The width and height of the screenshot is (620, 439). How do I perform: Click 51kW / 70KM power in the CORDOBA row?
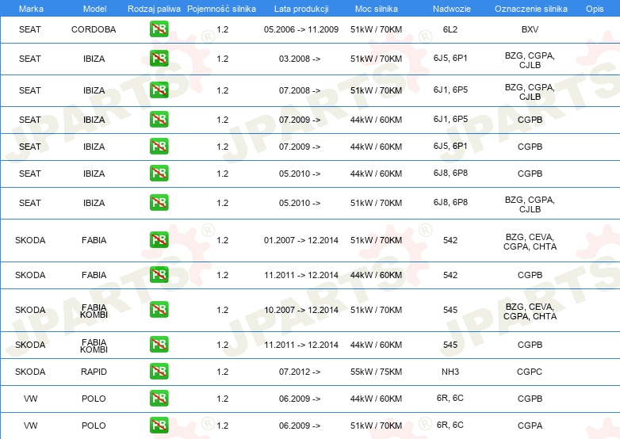point(376,29)
